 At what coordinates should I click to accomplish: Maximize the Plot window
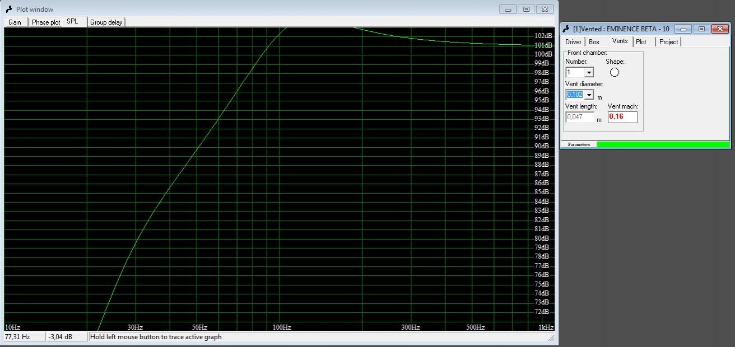click(526, 9)
